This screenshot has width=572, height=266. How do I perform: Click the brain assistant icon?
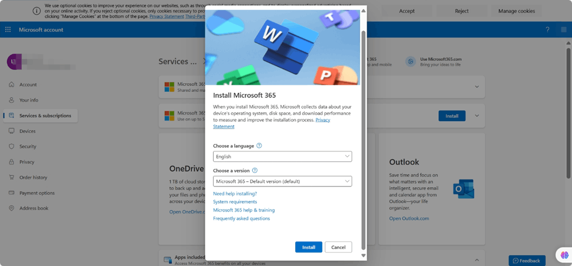pos(565,255)
